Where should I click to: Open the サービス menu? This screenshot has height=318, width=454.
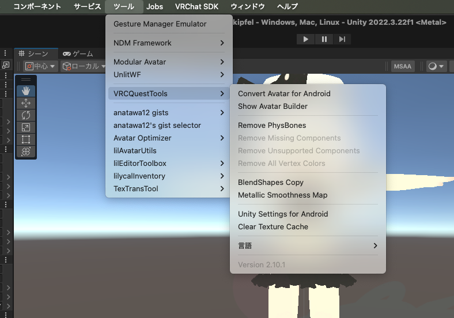(87, 6)
